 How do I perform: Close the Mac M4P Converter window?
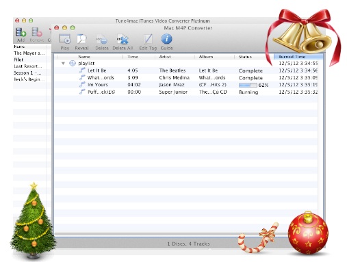(x=57, y=28)
